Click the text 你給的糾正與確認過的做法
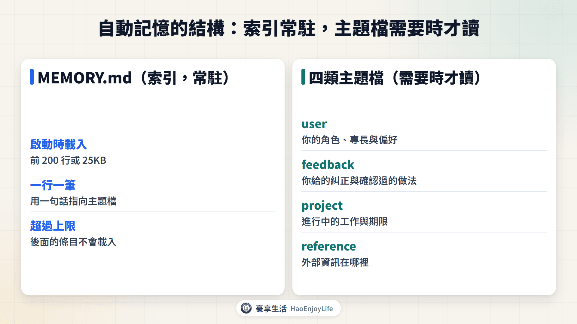Image resolution: width=577 pixels, height=324 pixels. [359, 181]
